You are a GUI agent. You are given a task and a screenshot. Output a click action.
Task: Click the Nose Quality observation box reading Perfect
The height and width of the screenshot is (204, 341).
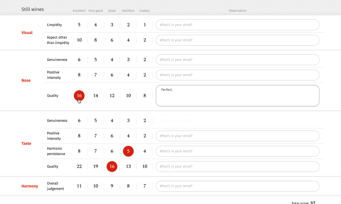pyautogui.click(x=237, y=96)
